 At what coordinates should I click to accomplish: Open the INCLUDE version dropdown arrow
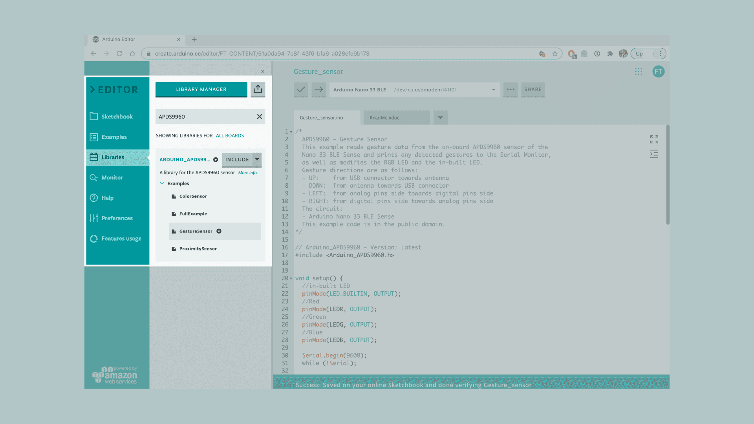tap(257, 159)
